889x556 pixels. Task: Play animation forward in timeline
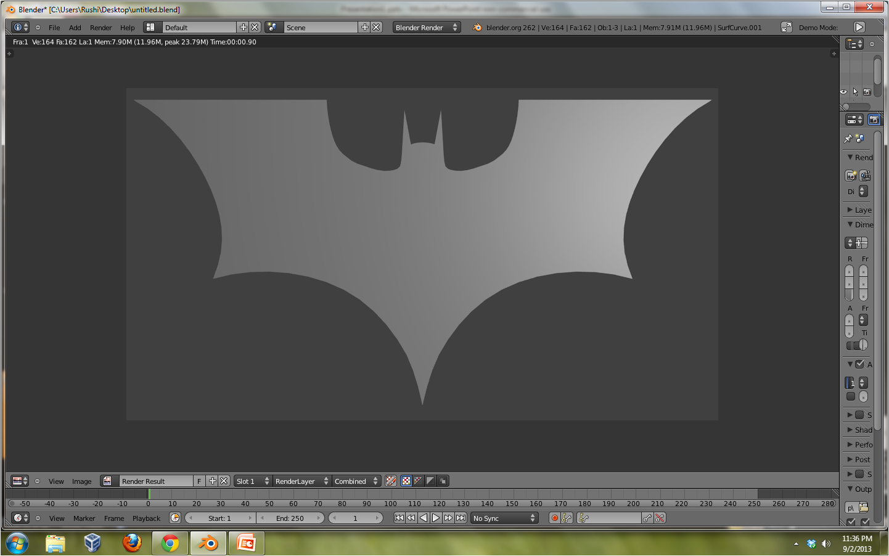click(436, 518)
